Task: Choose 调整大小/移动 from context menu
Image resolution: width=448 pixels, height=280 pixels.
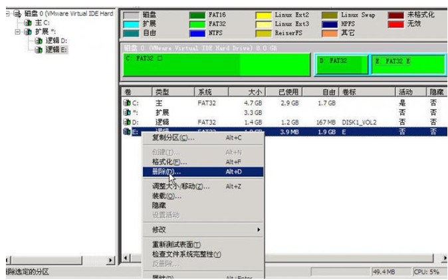Action: point(203,186)
